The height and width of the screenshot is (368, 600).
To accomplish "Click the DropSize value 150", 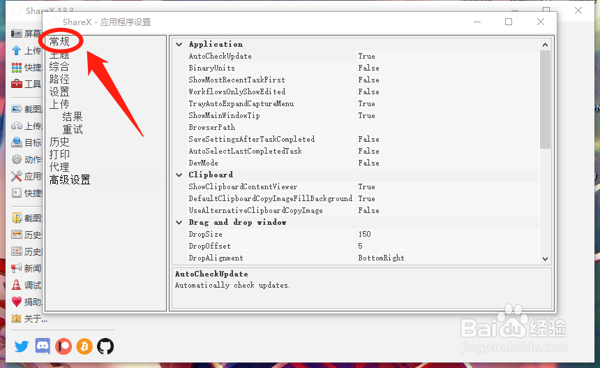I will (x=365, y=234).
